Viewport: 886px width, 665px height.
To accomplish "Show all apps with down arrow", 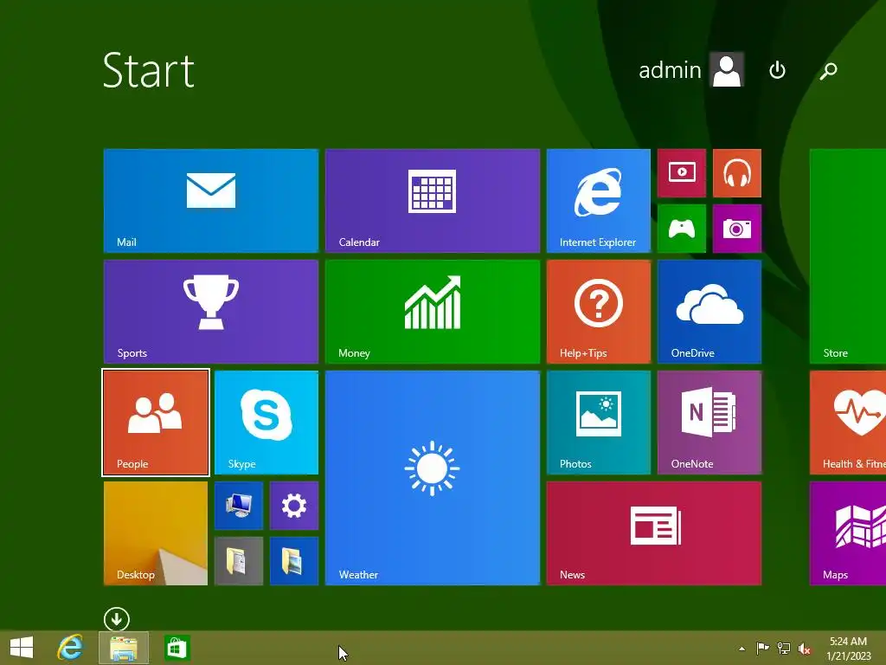I will [117, 619].
